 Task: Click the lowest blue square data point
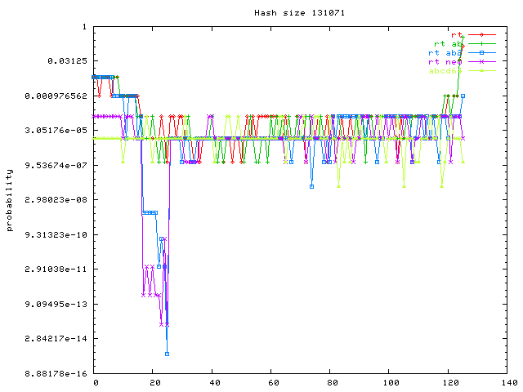168,354
